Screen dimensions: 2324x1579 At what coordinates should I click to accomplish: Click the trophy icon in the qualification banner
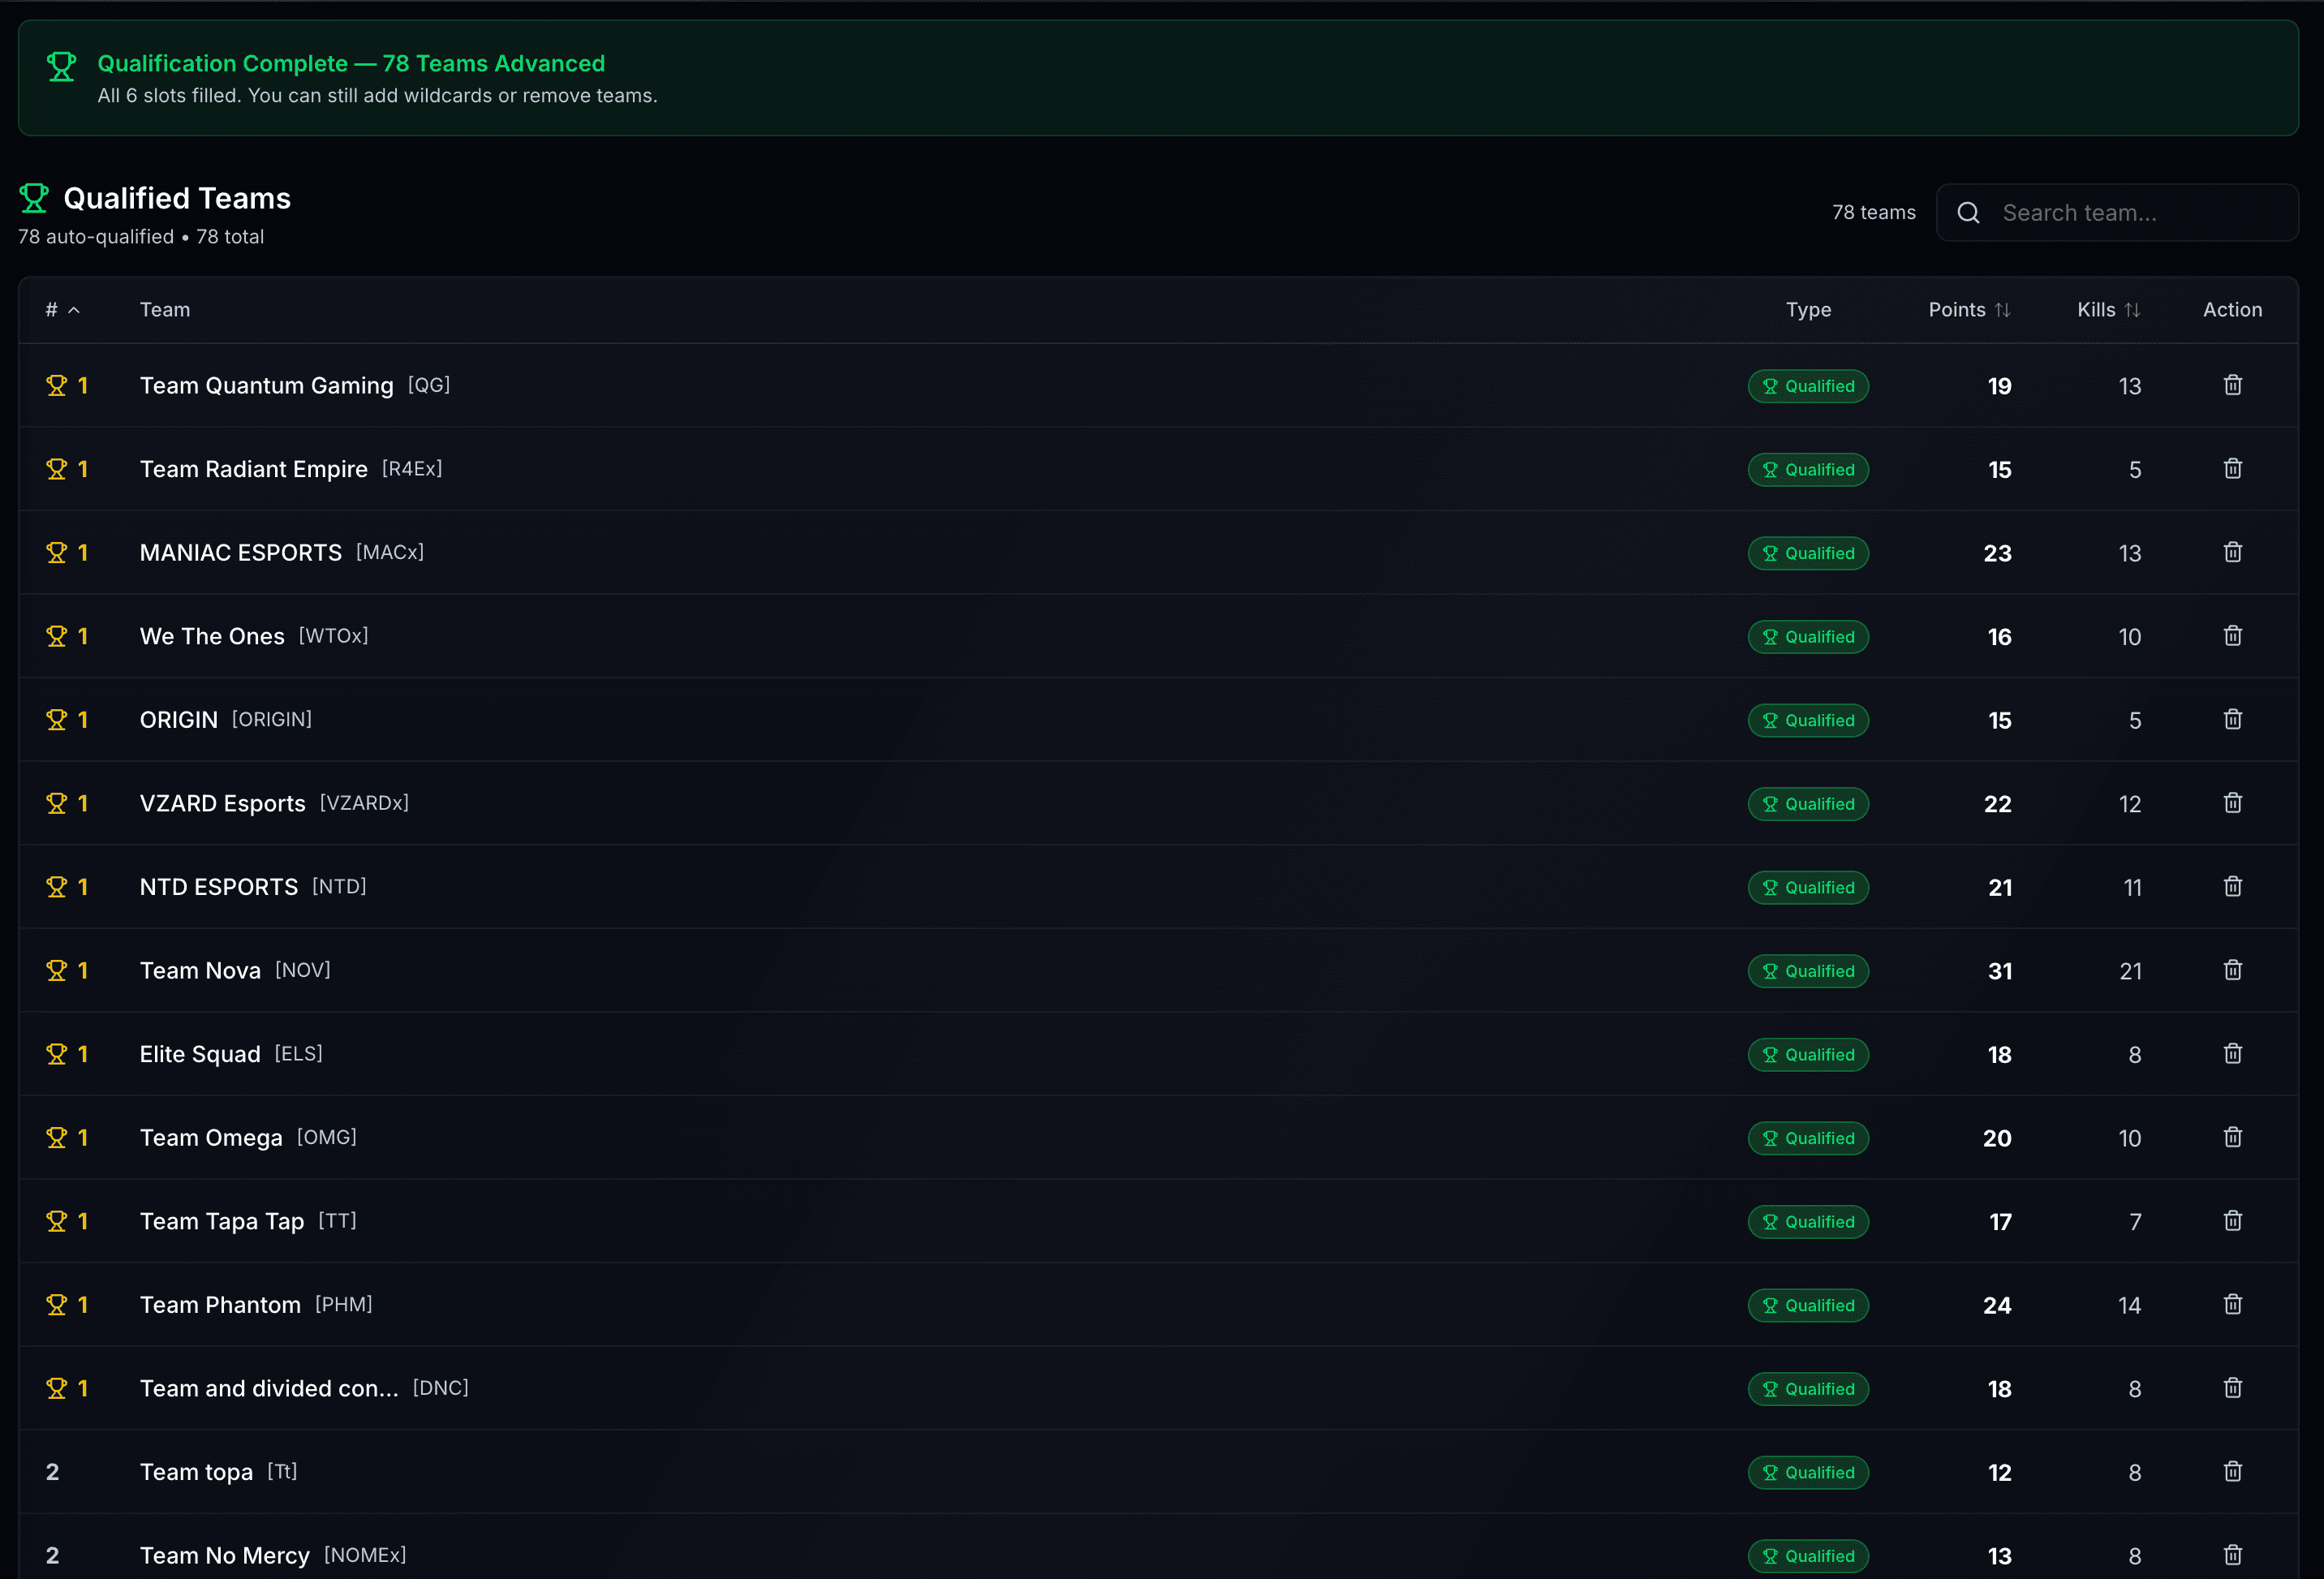[x=62, y=66]
